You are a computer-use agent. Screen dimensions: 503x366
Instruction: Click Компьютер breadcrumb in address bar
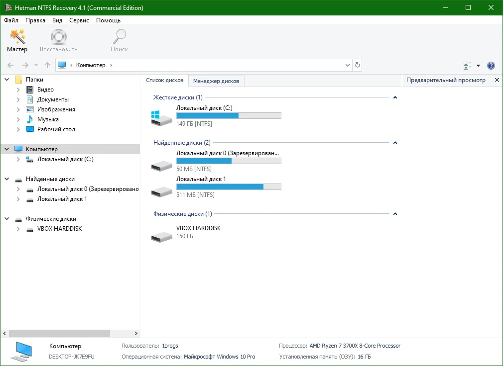pos(91,65)
